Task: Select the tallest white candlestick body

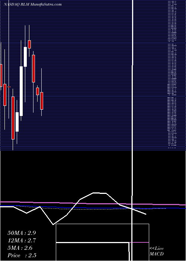Action: point(21,91)
